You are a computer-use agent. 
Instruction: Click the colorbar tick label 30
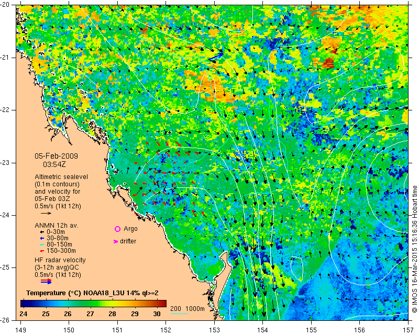[x=157, y=314]
